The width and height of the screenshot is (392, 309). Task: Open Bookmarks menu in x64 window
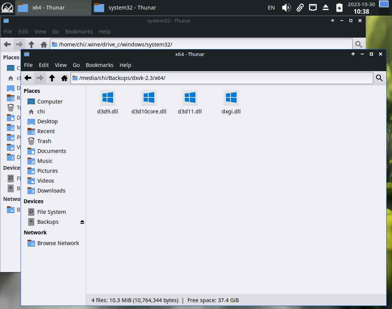tap(99, 65)
